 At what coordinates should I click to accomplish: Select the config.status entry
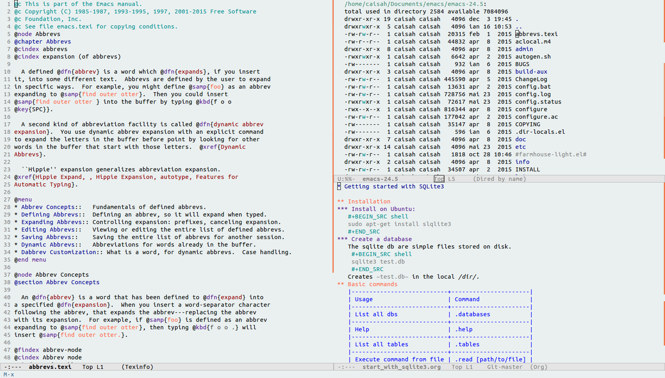[x=538, y=102]
